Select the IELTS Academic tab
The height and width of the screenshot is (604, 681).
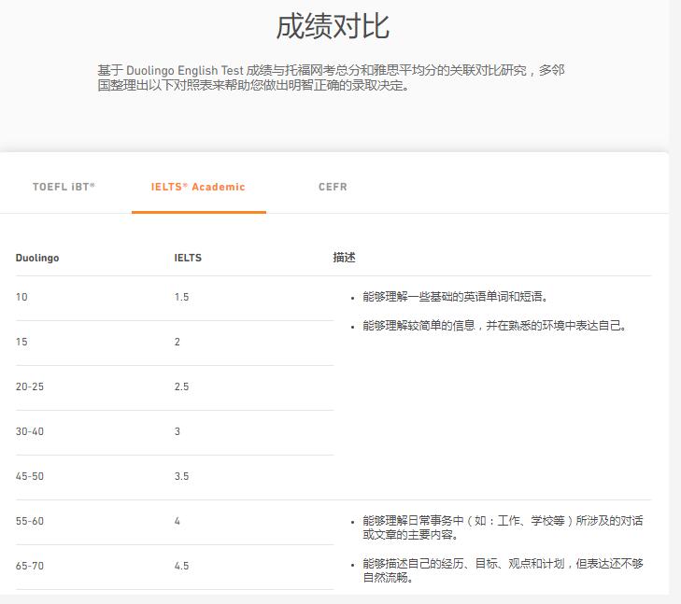[x=198, y=187]
